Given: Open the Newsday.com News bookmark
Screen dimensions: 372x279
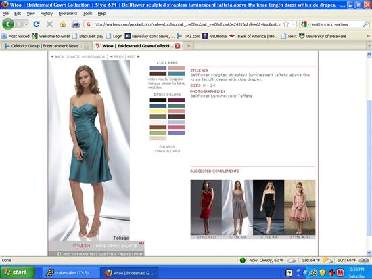Looking at the screenshot, I should pos(149,36).
